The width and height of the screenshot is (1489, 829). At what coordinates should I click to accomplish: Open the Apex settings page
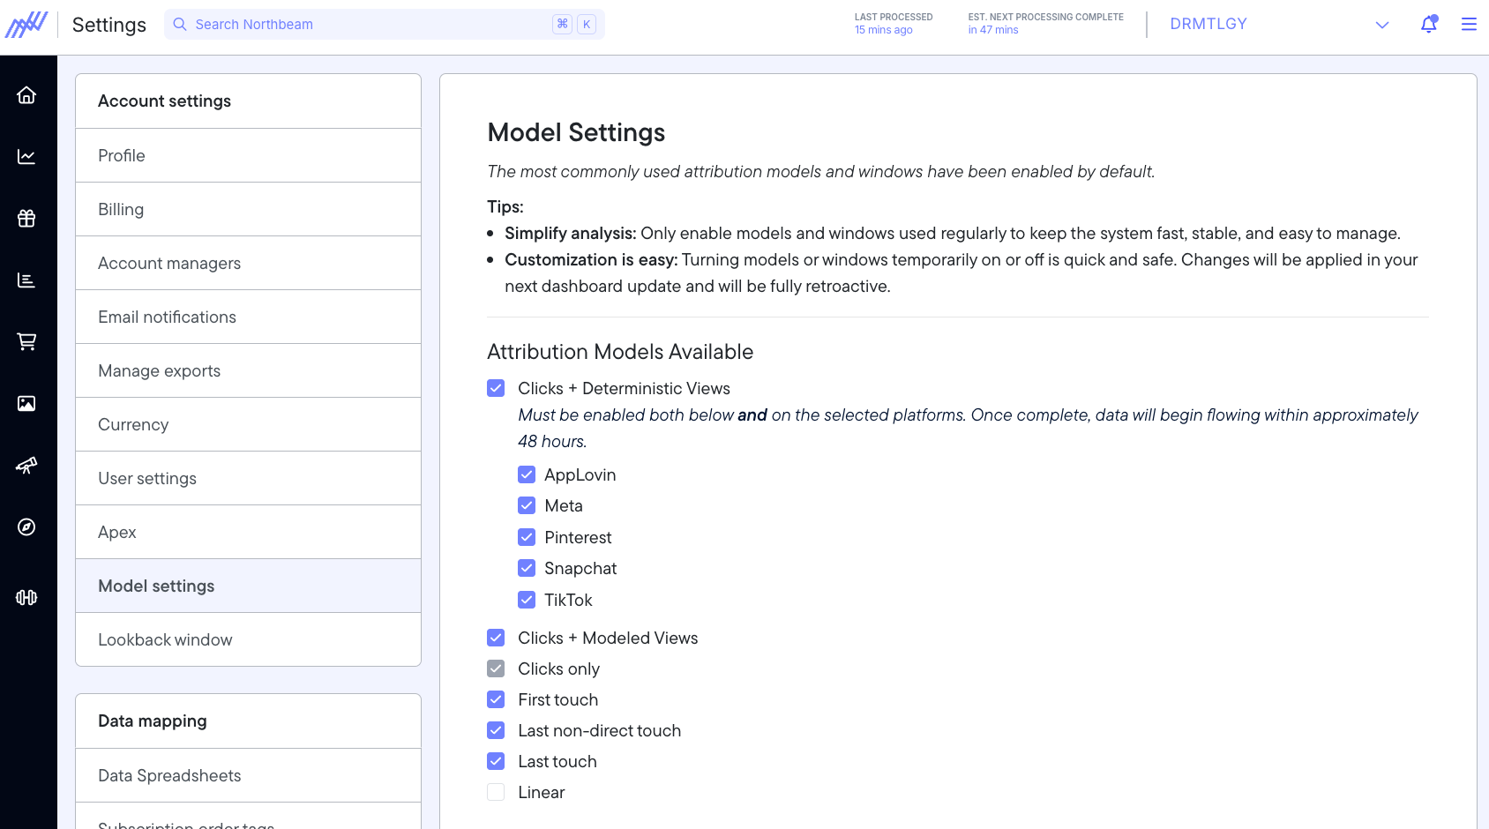coord(248,532)
